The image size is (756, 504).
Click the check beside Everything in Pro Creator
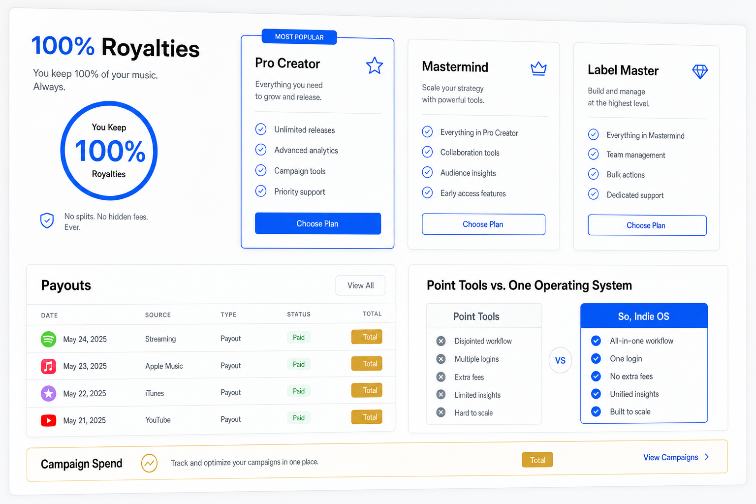(x=427, y=132)
